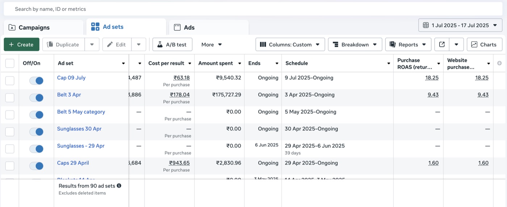507x207 pixels.
Task: Check the Belt 5 May category row checkbox
Action: (10, 115)
